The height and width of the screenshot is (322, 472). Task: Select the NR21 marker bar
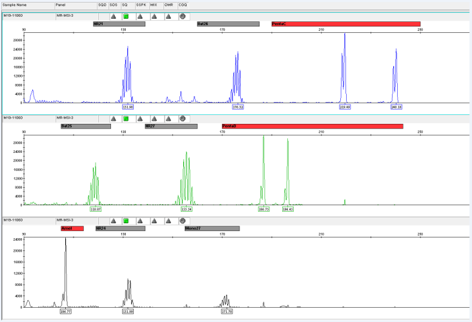pyautogui.click(x=119, y=24)
